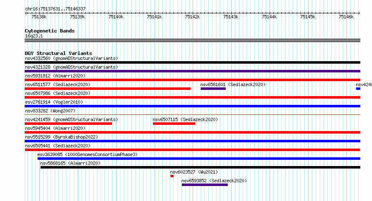
Task: Click the thin brown nsv833282 line
Action: coord(192,115)
